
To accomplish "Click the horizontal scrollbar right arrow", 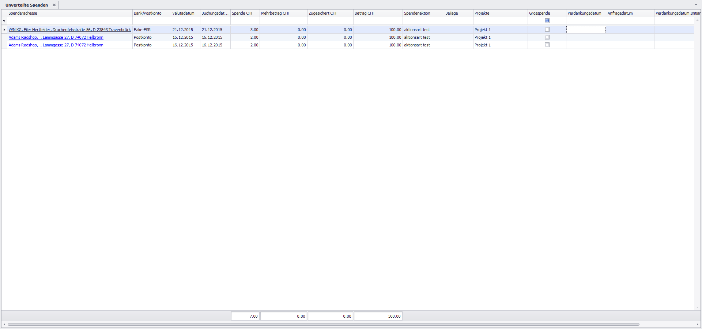I will (697, 324).
